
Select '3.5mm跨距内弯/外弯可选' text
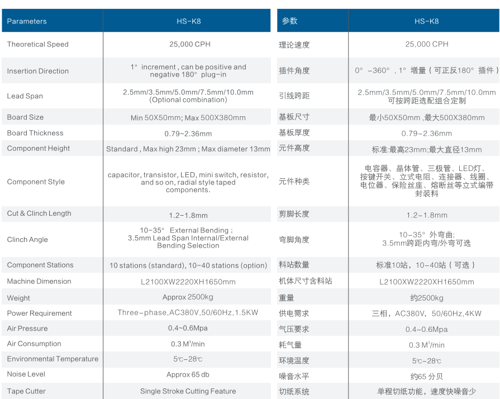coord(426,243)
